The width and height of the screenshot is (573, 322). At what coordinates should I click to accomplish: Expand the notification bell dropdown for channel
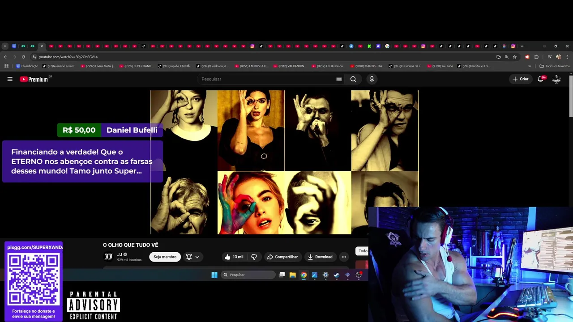(x=192, y=257)
